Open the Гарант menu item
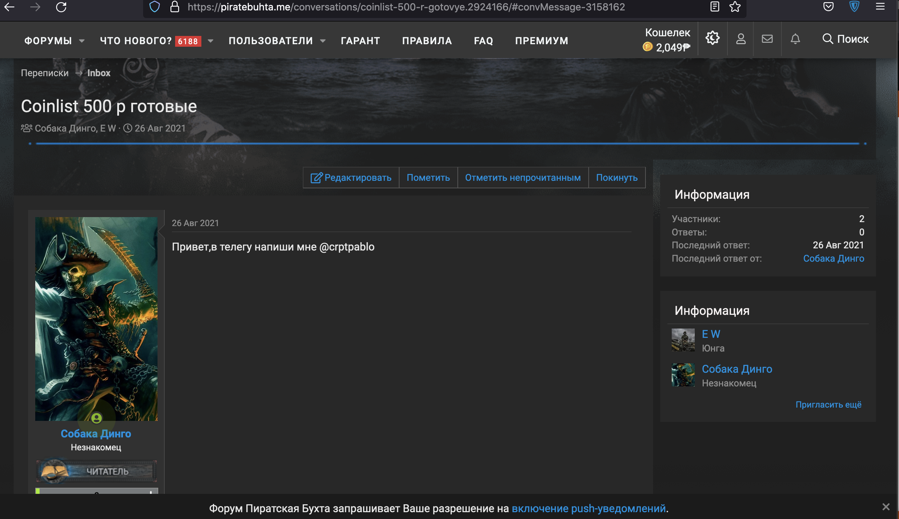Image resolution: width=899 pixels, height=519 pixels. pyautogui.click(x=360, y=41)
